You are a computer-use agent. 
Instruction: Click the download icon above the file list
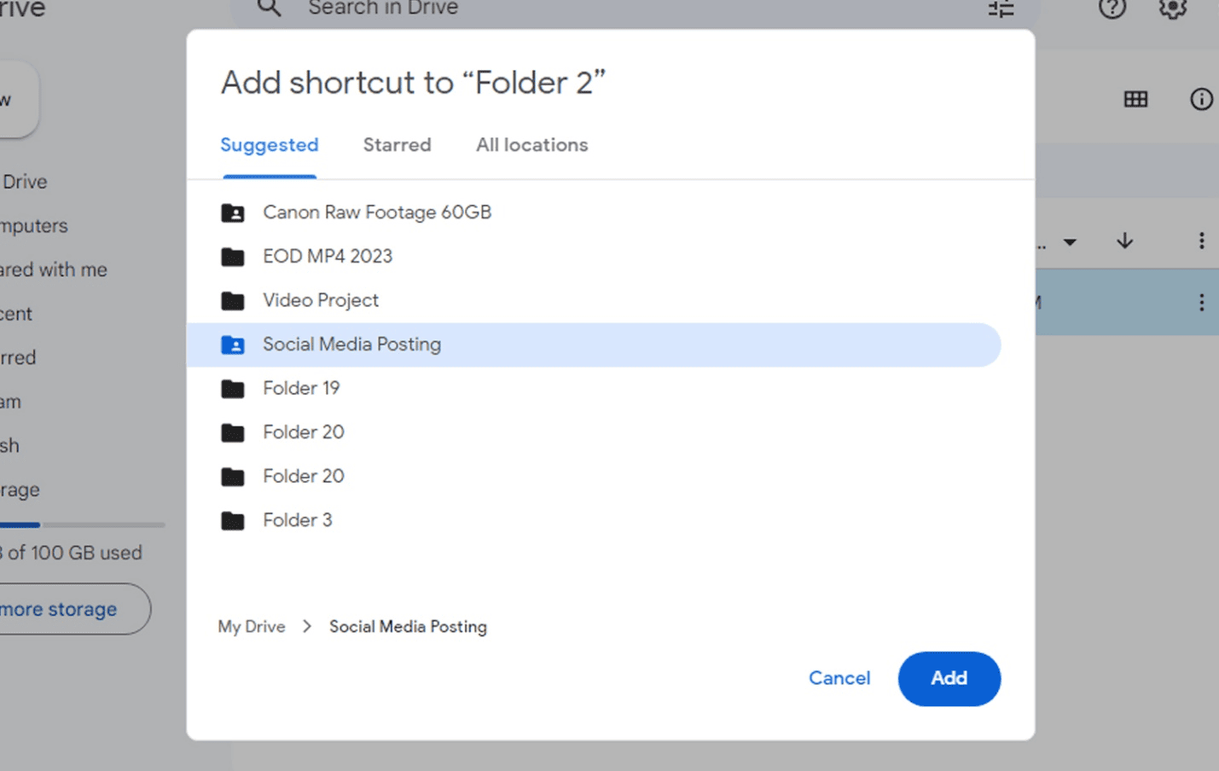click(x=1124, y=241)
